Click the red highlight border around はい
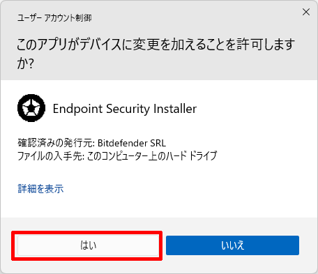The width and height of the screenshot is (318, 274). [x=86, y=233]
